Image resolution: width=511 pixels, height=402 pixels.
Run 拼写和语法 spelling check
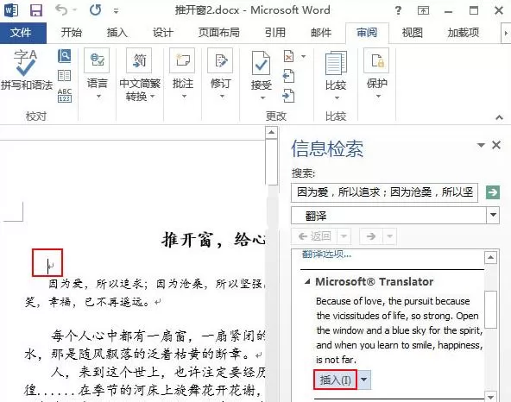(27, 70)
